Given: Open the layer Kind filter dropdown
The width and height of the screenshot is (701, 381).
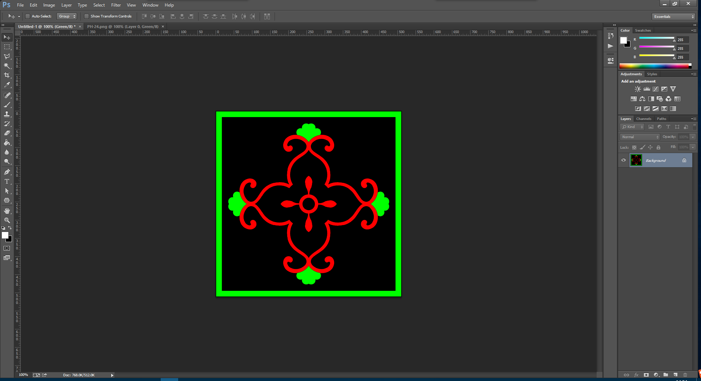Looking at the screenshot, I should [x=632, y=127].
